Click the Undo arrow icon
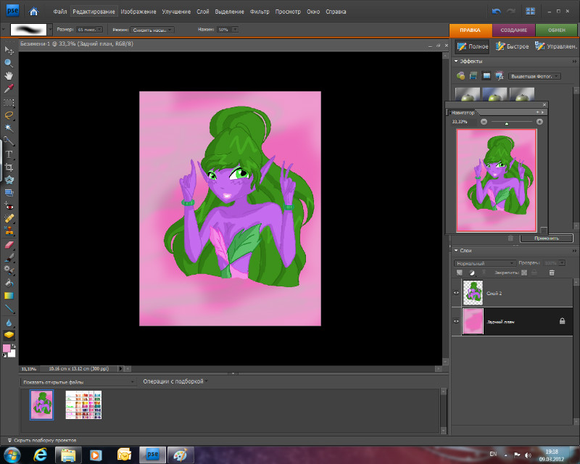The width and height of the screenshot is (580, 464). point(496,12)
